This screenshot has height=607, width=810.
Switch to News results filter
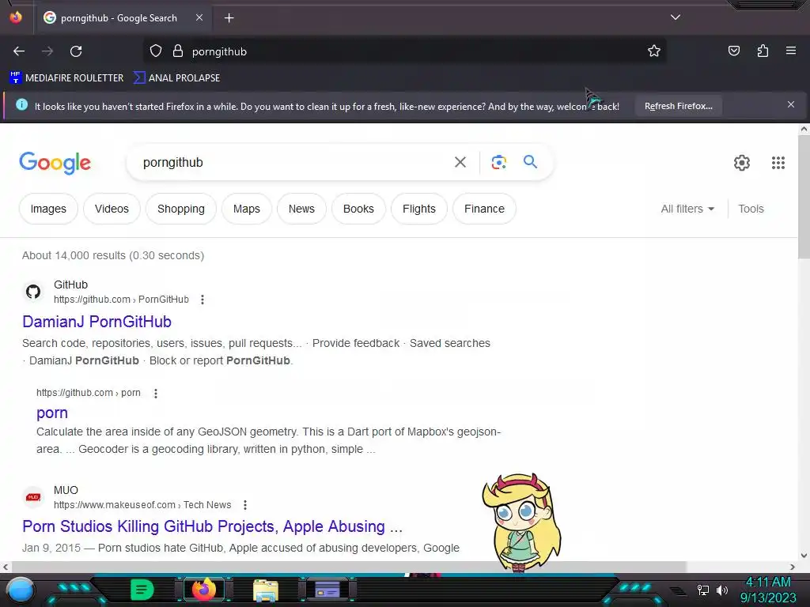(x=301, y=209)
